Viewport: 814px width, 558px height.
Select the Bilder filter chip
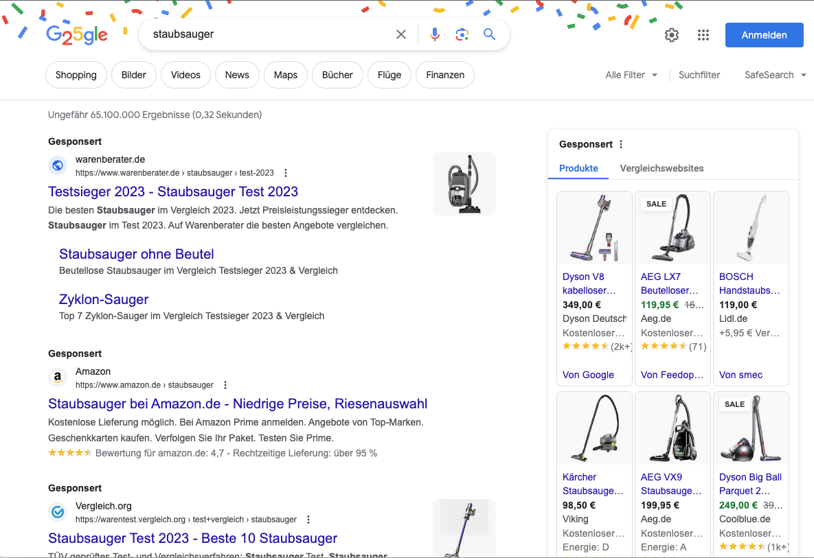point(133,75)
